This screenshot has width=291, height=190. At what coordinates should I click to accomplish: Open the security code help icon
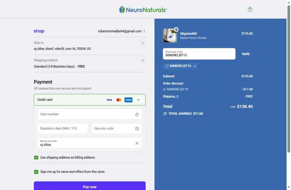[137, 129]
